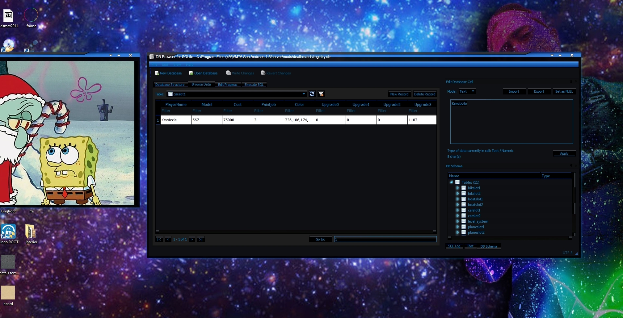Jump to the last record with the >| button
Viewport: 623px width, 318px height.
[x=201, y=239]
